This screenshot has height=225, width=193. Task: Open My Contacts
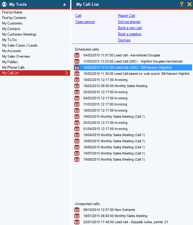tap(11, 29)
